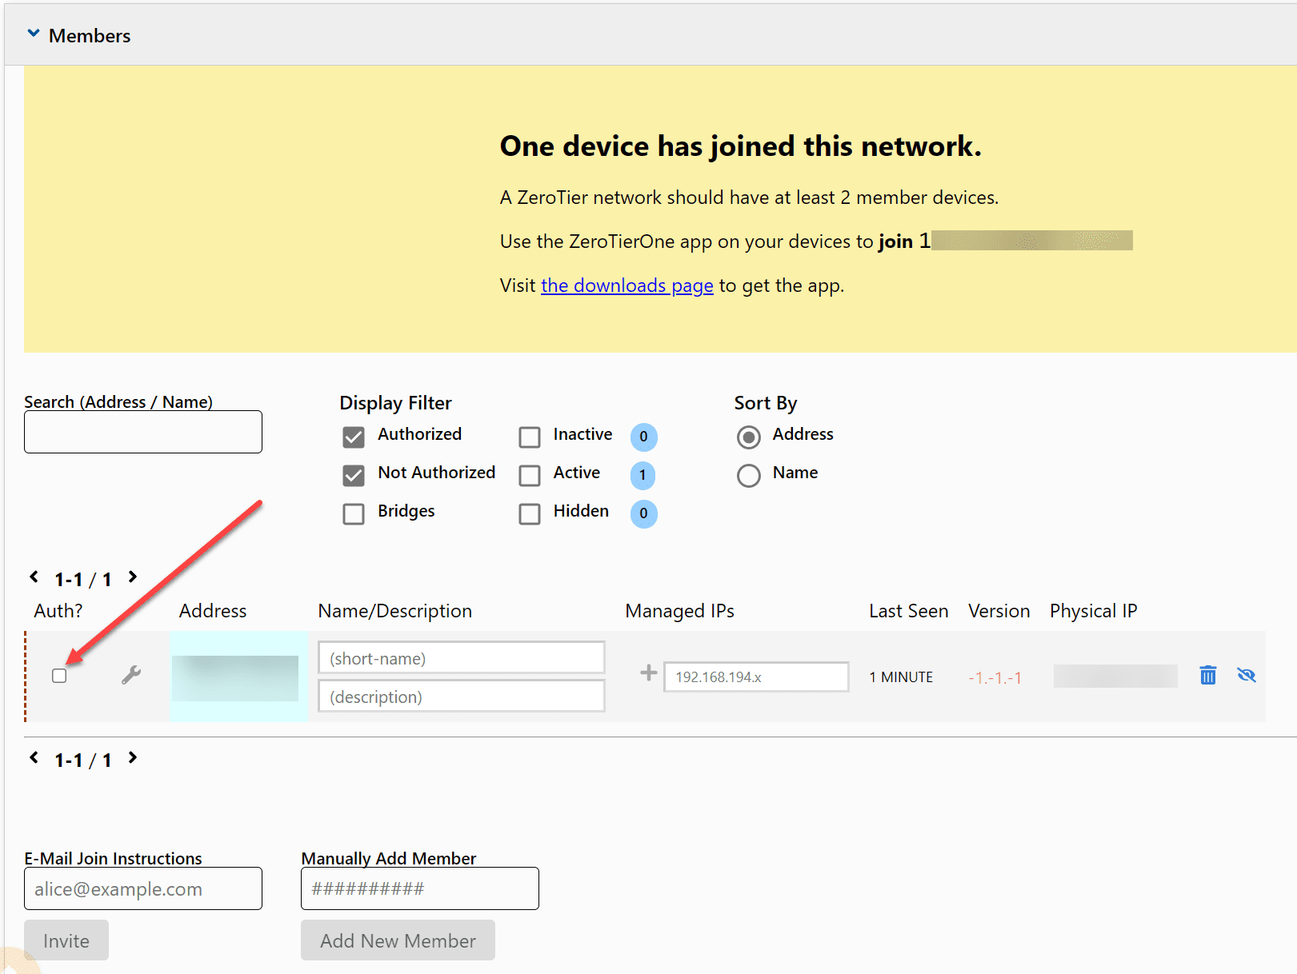
Task: Click the Add New Member button
Action: point(398,940)
